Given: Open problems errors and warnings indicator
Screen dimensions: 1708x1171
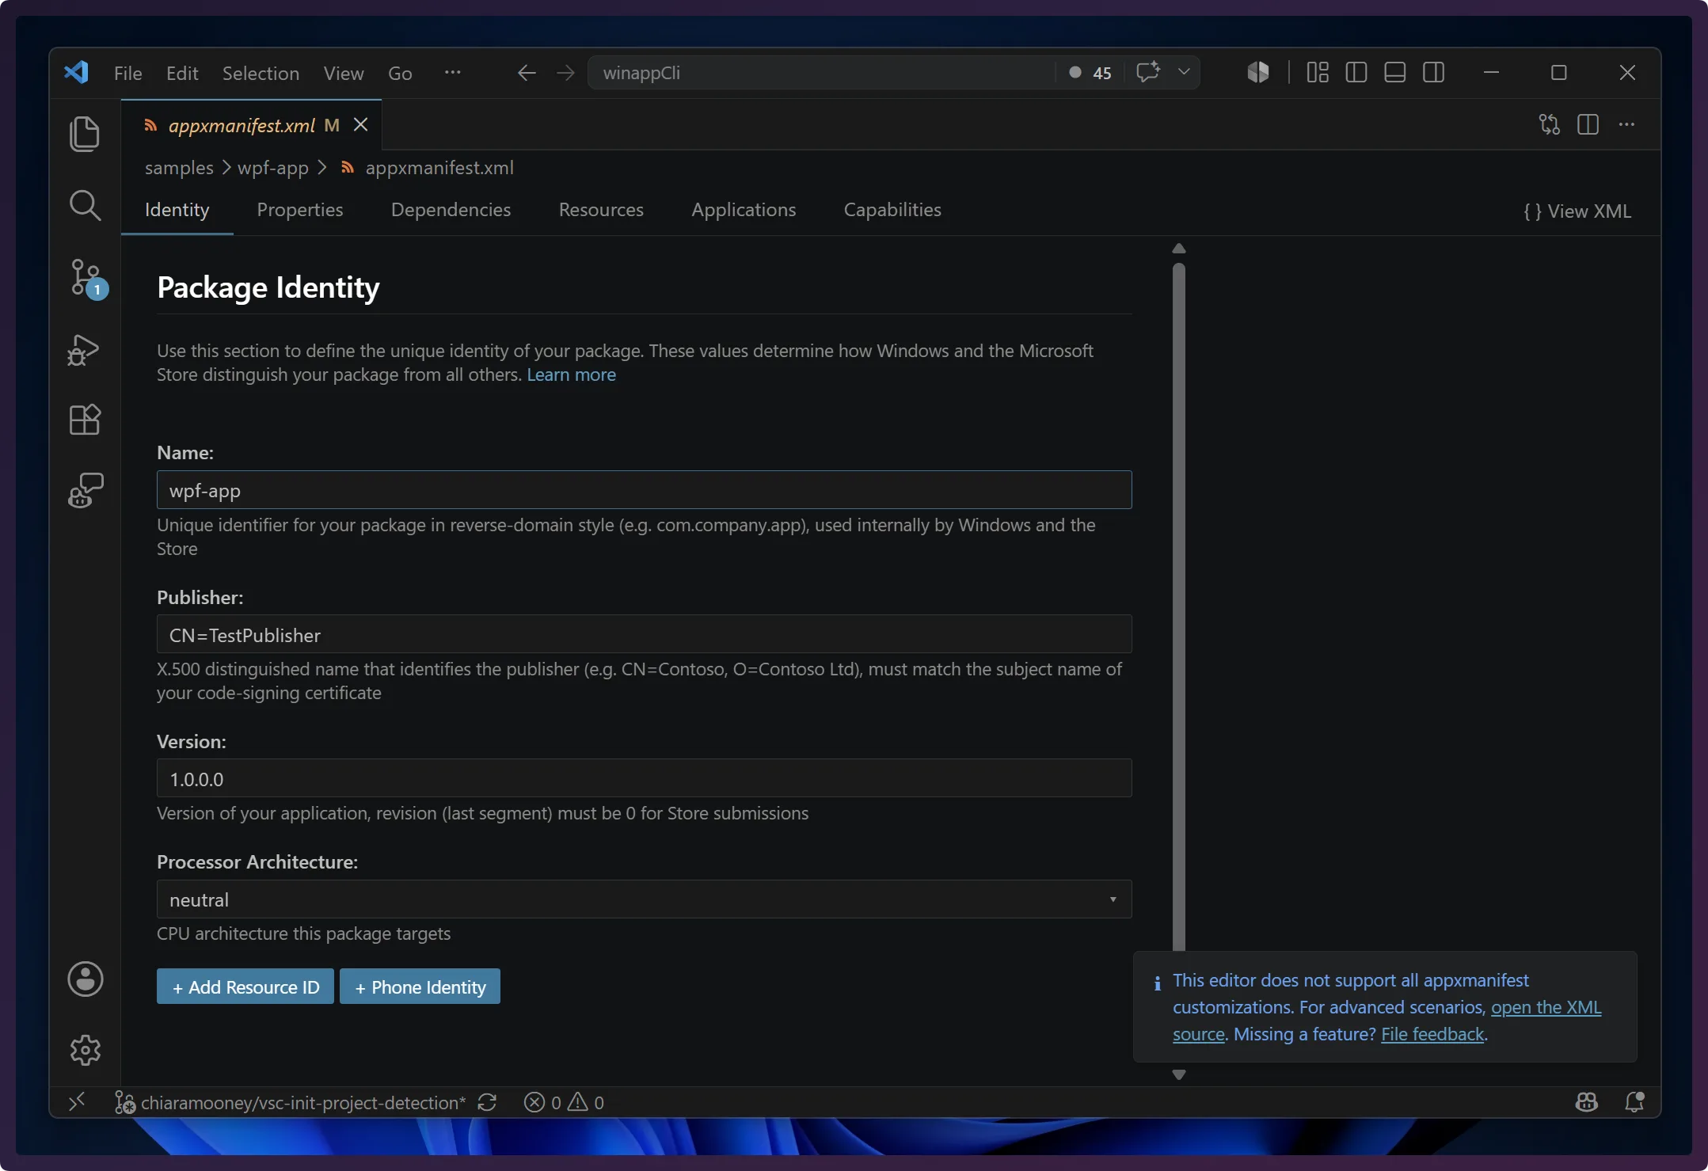Looking at the screenshot, I should click(x=564, y=1103).
